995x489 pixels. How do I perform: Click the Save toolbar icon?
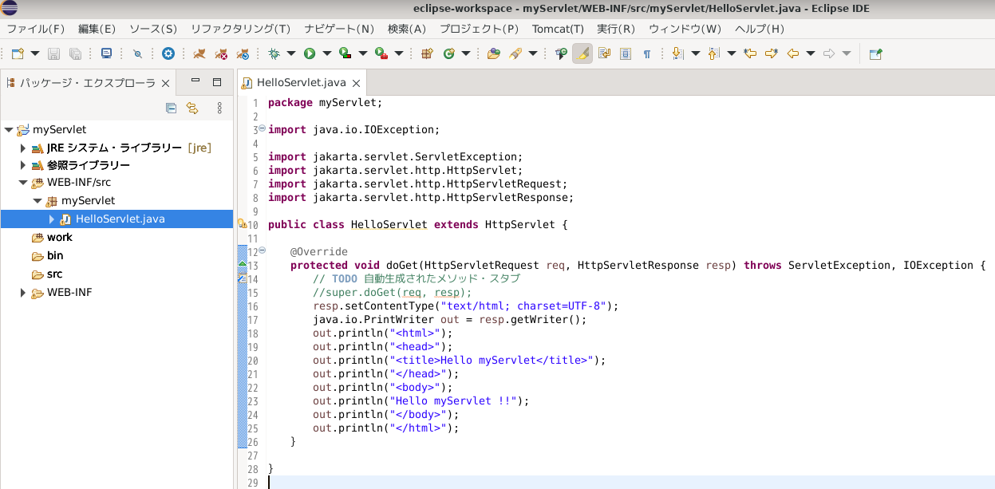click(x=54, y=53)
